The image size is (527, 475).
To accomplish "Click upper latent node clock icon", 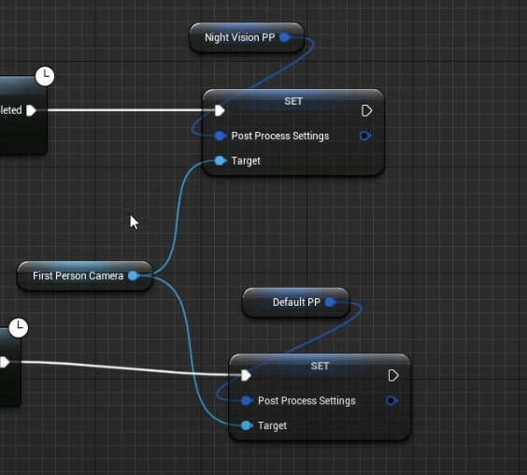I will coord(45,76).
